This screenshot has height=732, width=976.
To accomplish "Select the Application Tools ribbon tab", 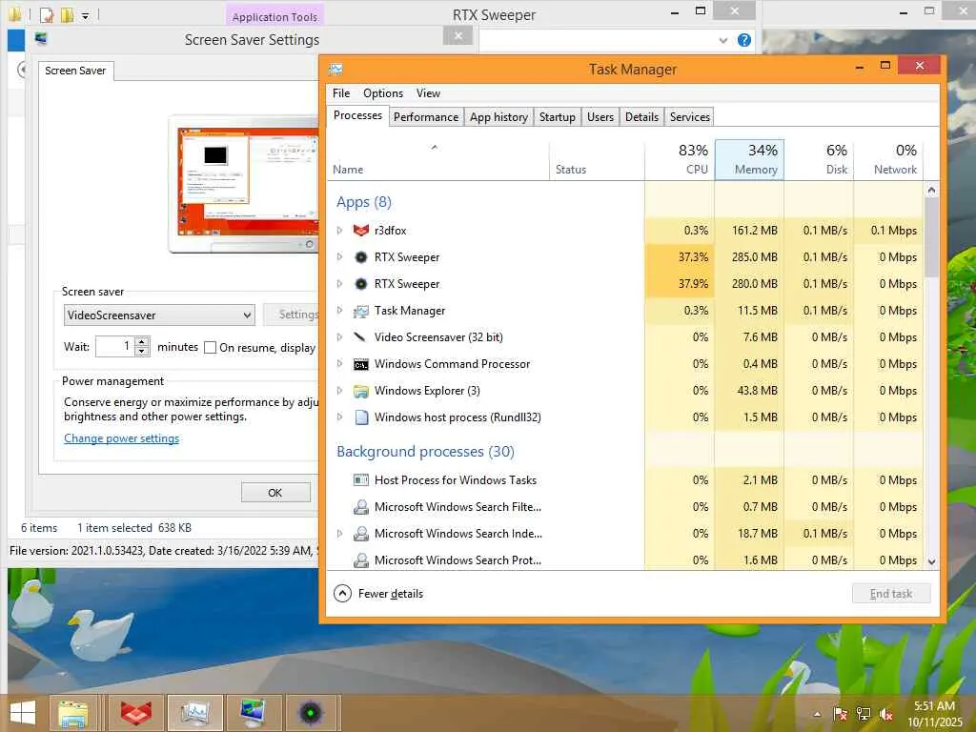I will tap(274, 17).
